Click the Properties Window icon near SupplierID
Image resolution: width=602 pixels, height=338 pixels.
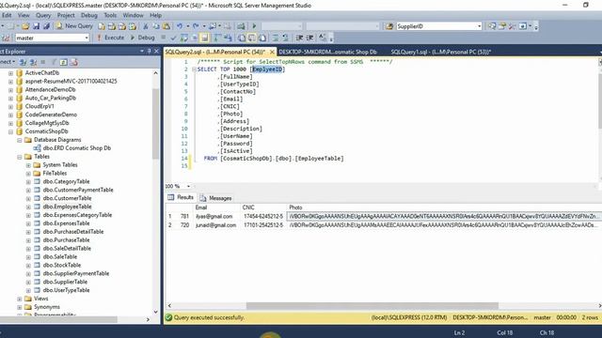tap(502, 26)
